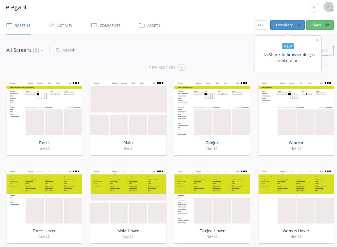Image resolution: width=337 pixels, height=247 pixels.
Task: Click the add collaborator plus icon
Action: click(x=314, y=7)
